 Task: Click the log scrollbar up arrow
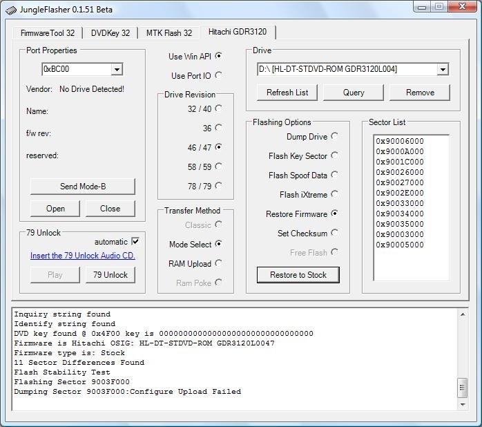[x=463, y=314]
